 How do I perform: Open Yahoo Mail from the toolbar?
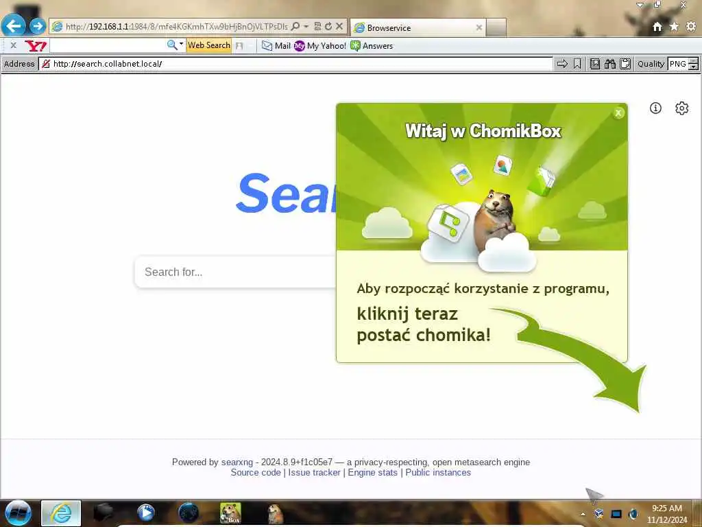(276, 46)
